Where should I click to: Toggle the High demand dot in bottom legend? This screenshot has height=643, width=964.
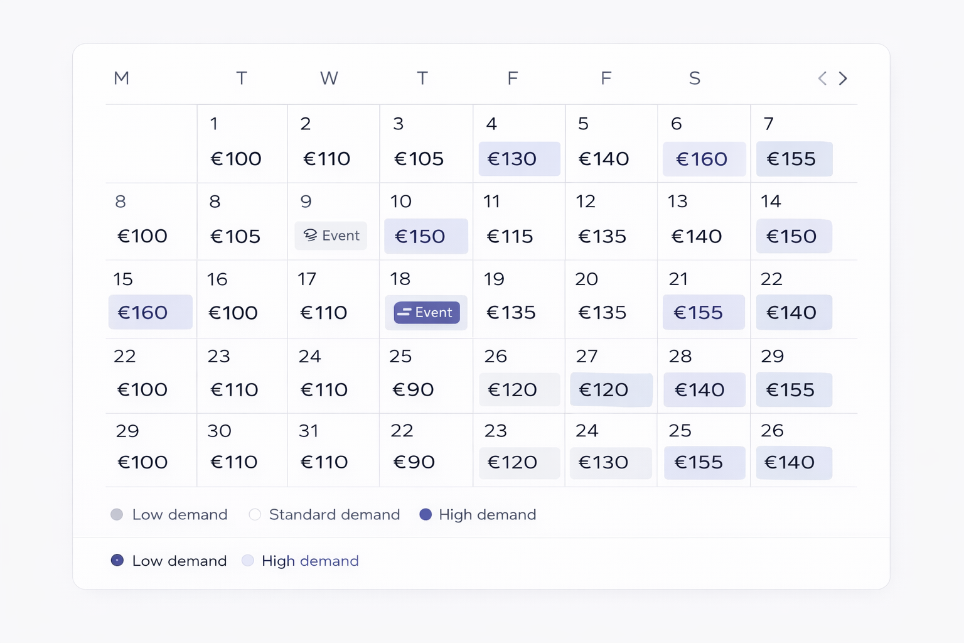(x=248, y=560)
